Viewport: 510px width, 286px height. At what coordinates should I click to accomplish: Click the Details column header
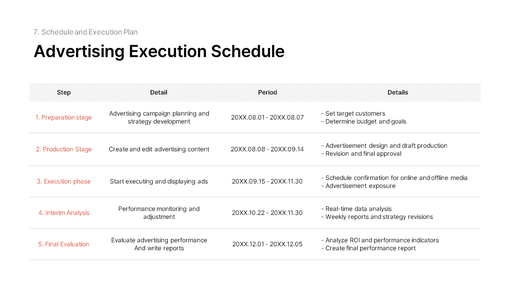[x=398, y=93]
